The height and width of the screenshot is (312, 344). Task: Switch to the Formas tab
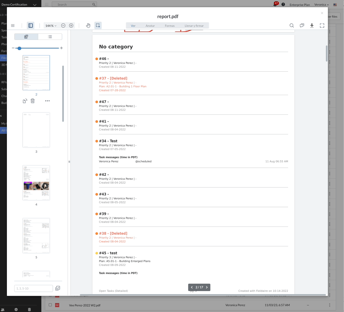coord(170,26)
